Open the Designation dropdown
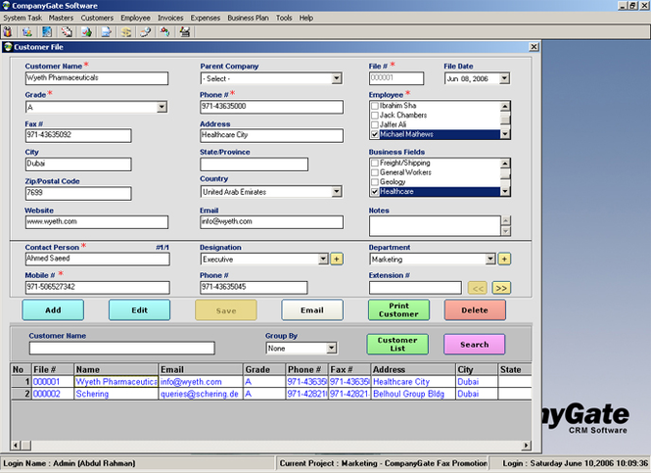The image size is (651, 473). point(323,260)
